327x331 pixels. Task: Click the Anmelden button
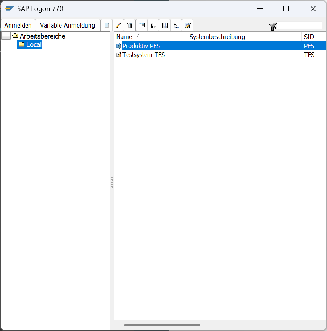(x=18, y=26)
